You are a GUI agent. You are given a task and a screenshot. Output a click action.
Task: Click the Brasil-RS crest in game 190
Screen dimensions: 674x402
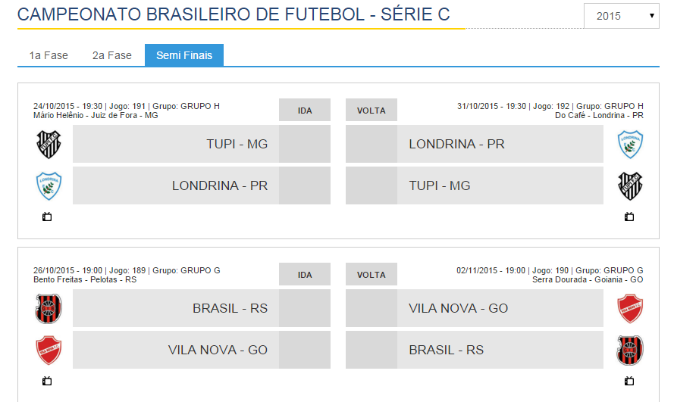pos(630,350)
